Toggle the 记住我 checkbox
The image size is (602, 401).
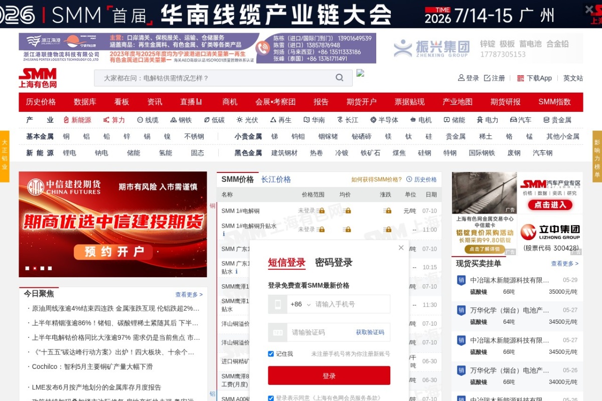coord(271,354)
